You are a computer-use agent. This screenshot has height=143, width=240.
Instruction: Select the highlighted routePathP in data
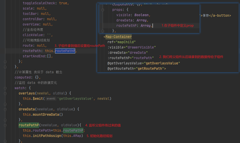click(x=65, y=51)
